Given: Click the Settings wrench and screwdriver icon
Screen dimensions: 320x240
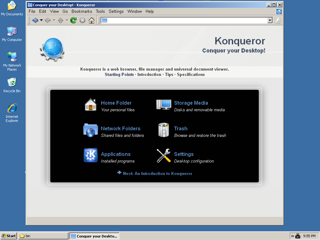Looking at the screenshot, I should coord(164,156).
